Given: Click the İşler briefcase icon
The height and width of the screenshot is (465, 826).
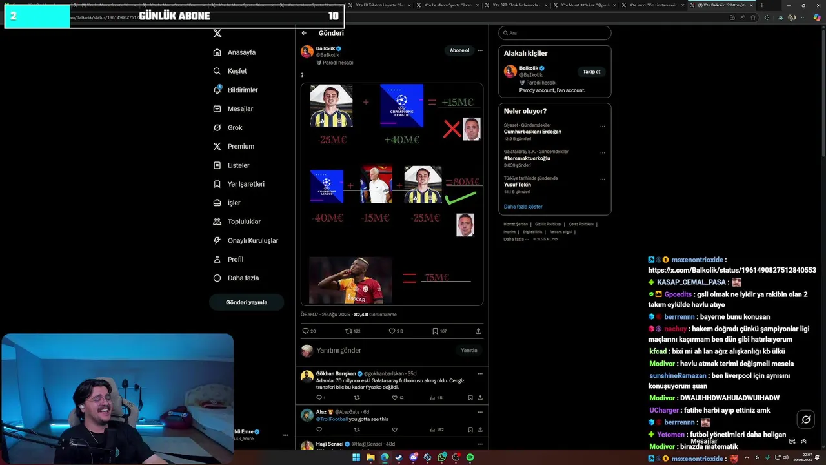Looking at the screenshot, I should pyautogui.click(x=217, y=203).
